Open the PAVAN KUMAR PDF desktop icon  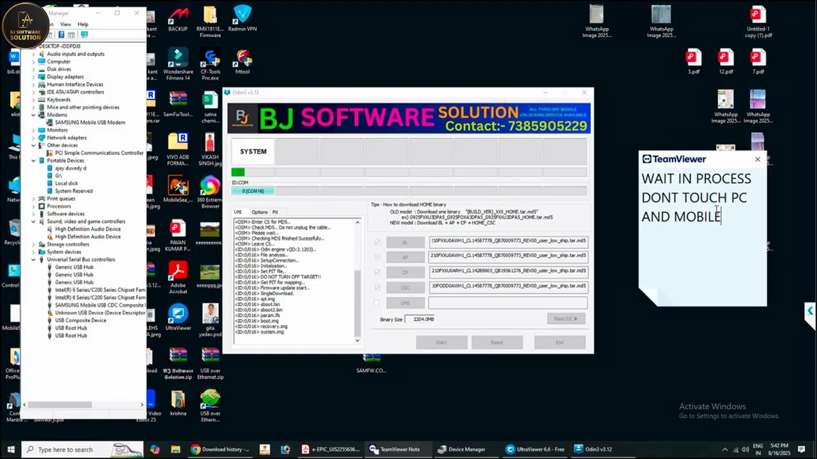[x=178, y=235]
